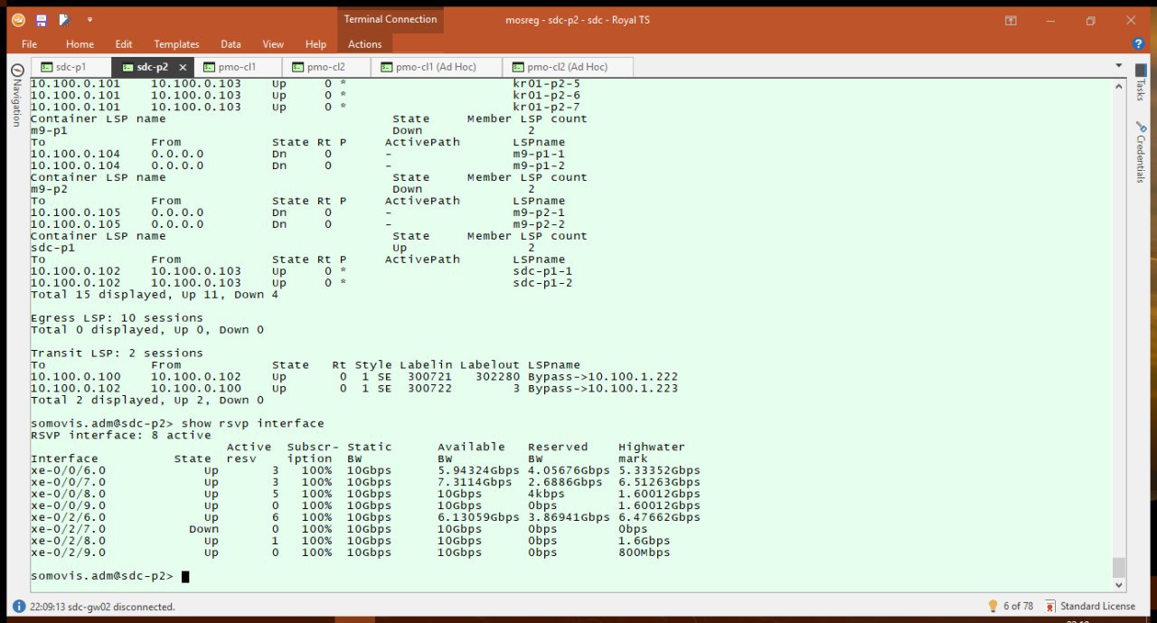Click terminal icon on pmo-cl1 (Ad Hoc) tab

pos(387,67)
